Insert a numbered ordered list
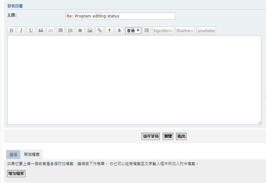This screenshot has height=183, width=266. pos(70,30)
